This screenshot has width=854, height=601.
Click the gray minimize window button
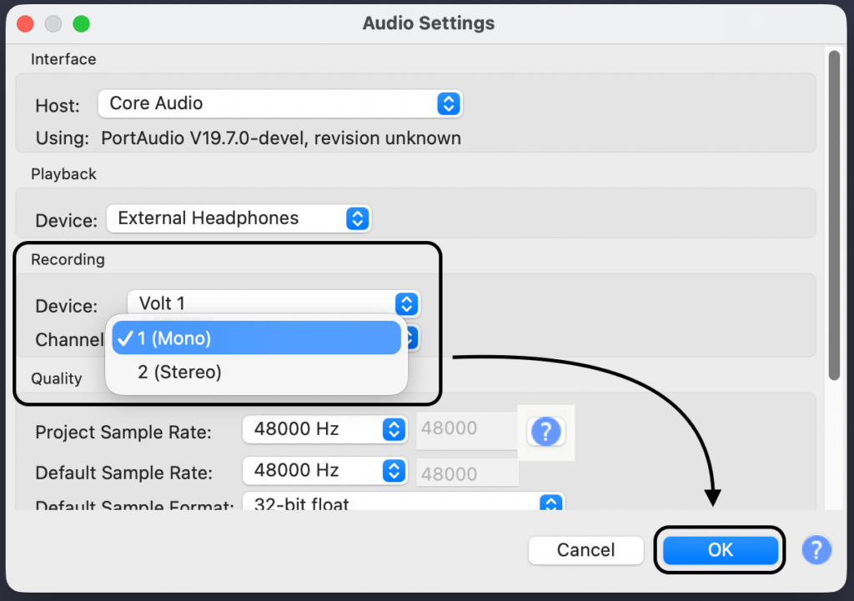click(x=53, y=23)
